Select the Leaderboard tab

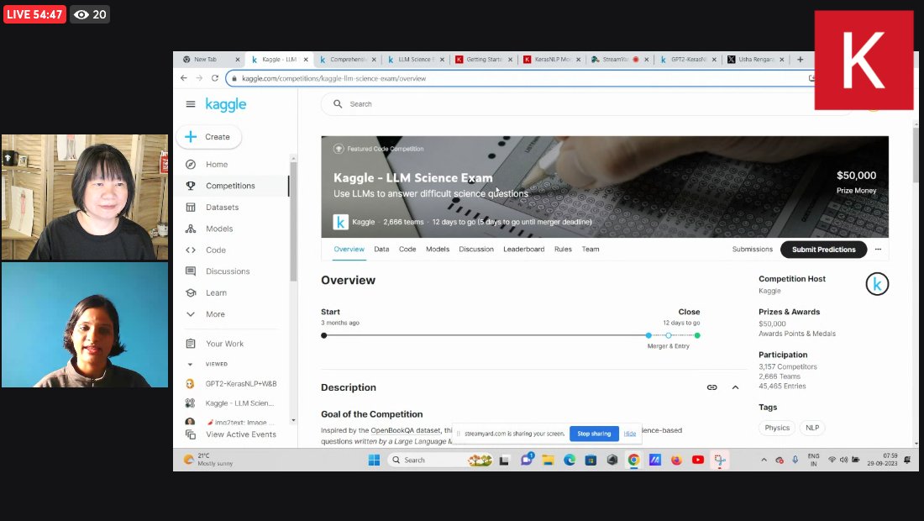click(x=524, y=250)
